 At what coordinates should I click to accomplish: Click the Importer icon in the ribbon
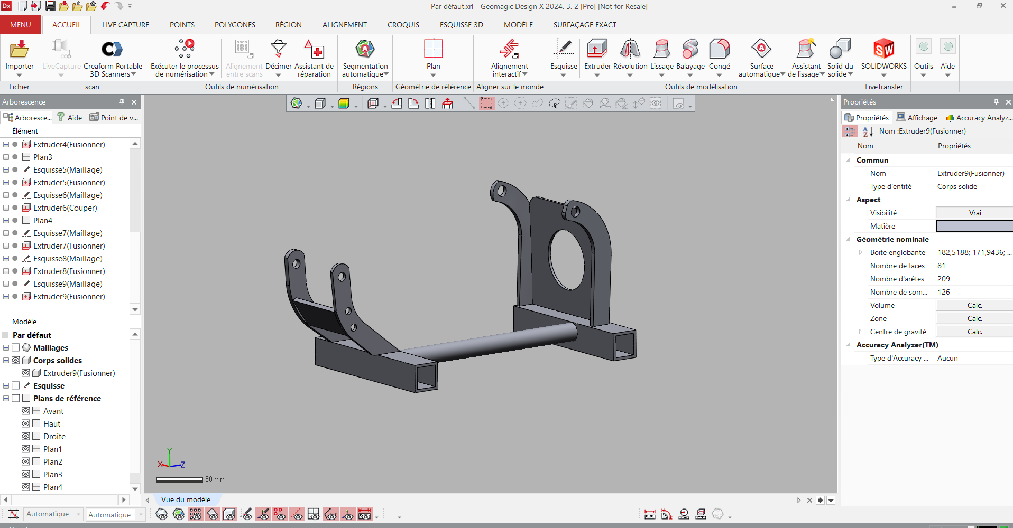[20, 49]
